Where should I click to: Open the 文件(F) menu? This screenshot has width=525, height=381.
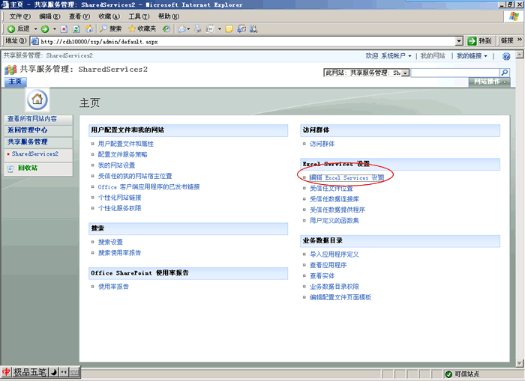pos(19,16)
